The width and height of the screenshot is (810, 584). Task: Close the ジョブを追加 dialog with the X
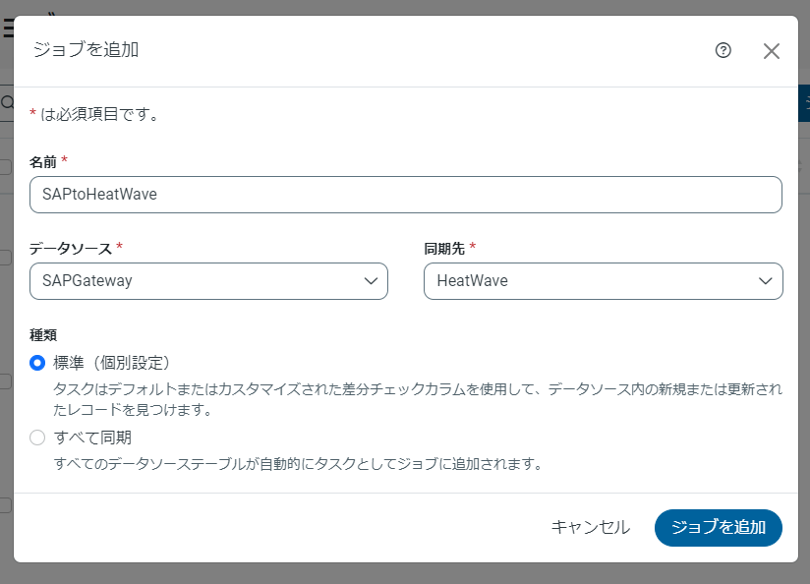tap(771, 50)
